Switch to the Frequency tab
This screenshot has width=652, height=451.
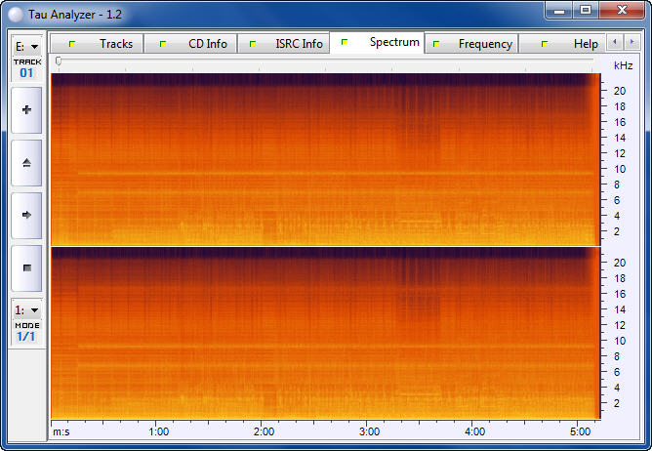(472, 44)
